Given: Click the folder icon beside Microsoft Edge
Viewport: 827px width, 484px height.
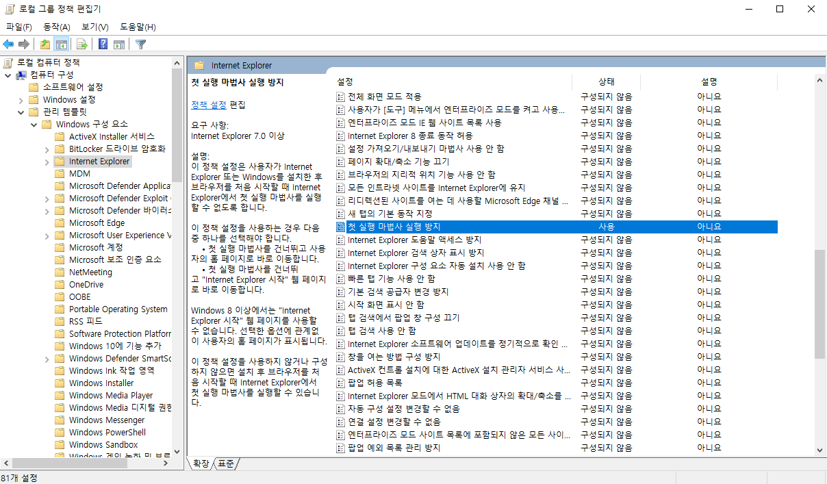Looking at the screenshot, I should pos(60,223).
